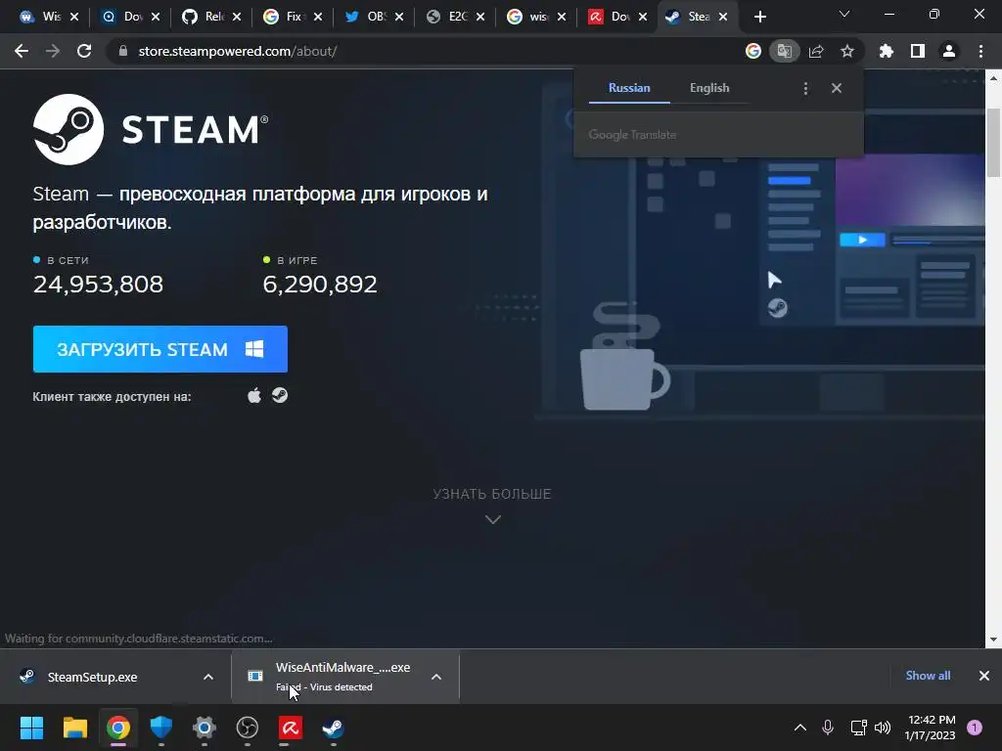The image size is (1002, 751).
Task: Click the microphone tray icon
Action: point(828,728)
